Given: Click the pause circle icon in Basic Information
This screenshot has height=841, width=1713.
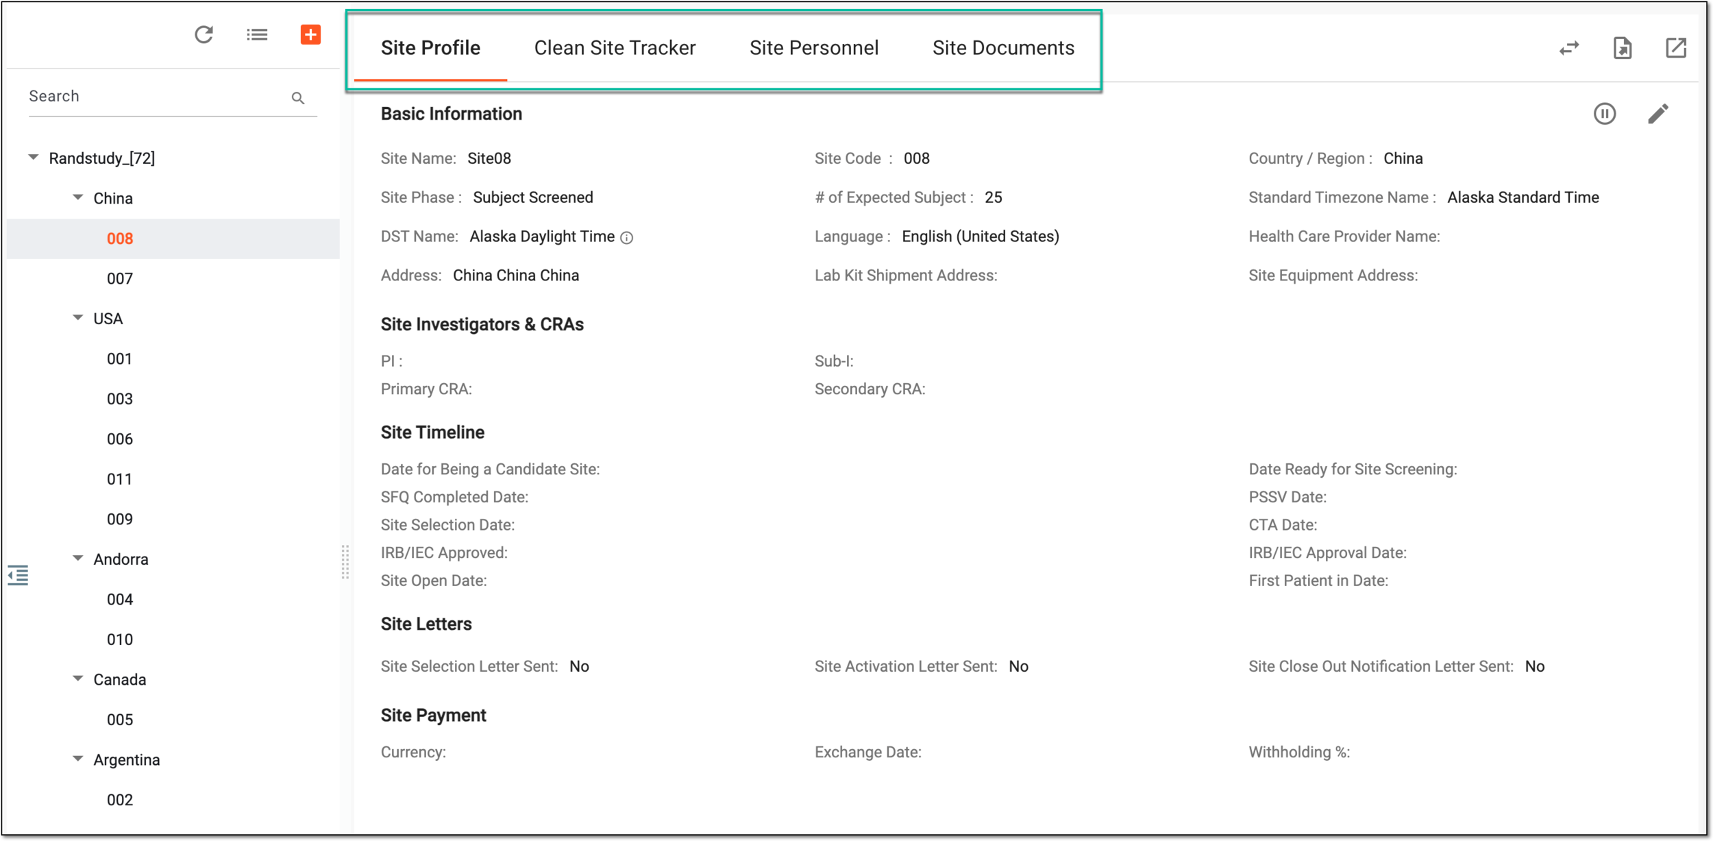Looking at the screenshot, I should pyautogui.click(x=1605, y=114).
